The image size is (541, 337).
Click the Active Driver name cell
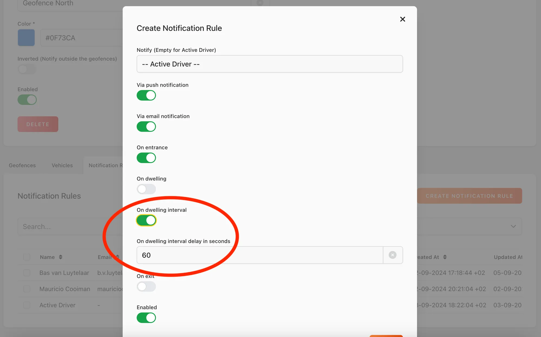click(57, 305)
